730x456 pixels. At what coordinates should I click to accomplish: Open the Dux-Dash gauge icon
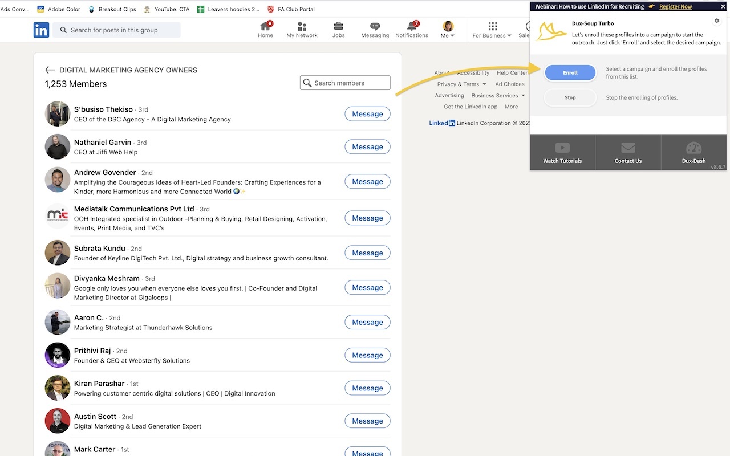[x=693, y=153]
